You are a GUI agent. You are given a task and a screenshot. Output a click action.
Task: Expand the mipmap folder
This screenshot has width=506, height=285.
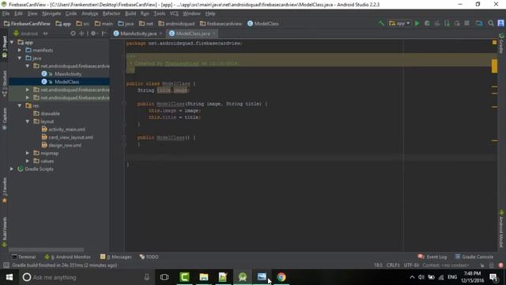tap(28, 153)
